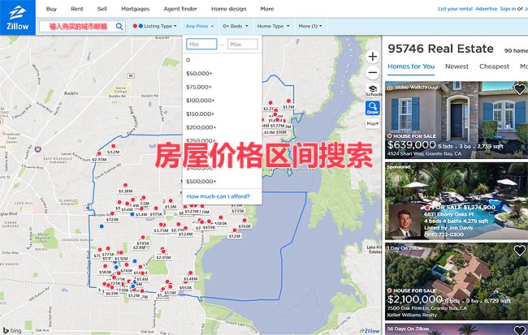Open the 0+ Beds dropdown

pos(236,26)
